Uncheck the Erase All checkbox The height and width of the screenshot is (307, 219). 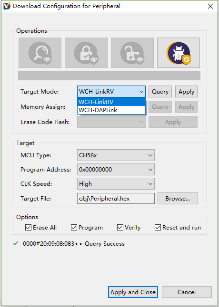(x=28, y=228)
